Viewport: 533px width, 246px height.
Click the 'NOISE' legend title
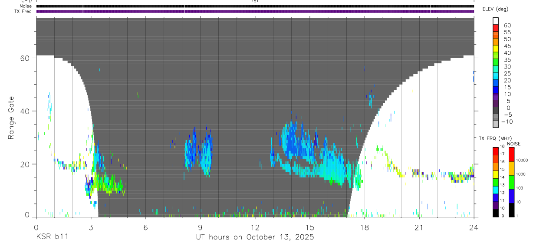(514, 144)
